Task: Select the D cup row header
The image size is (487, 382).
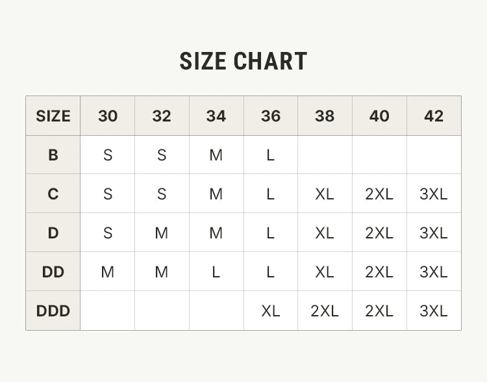Action: point(53,233)
